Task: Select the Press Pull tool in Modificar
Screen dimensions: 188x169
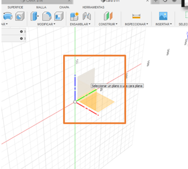Action: (34, 16)
